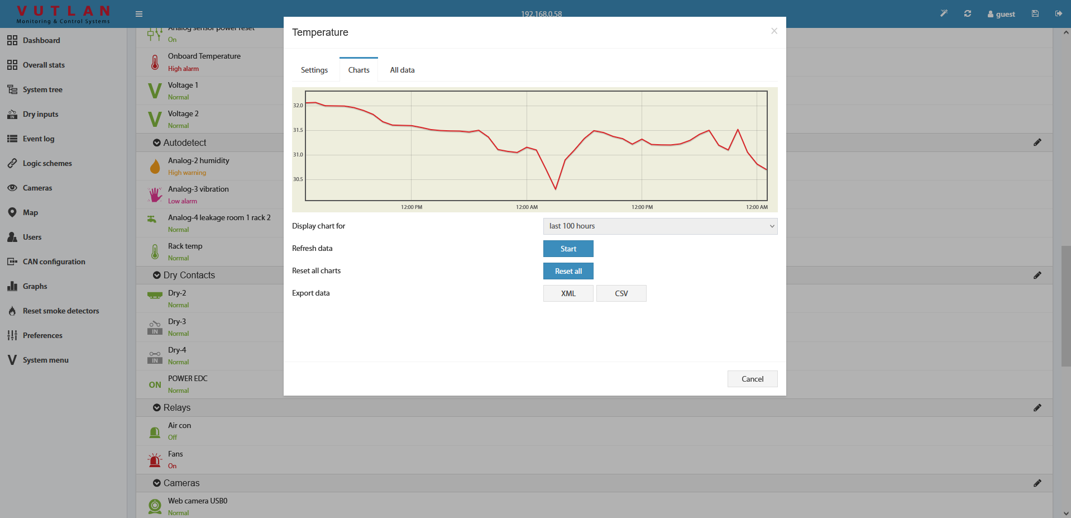
Task: Export chart data as CSV
Action: (621, 293)
